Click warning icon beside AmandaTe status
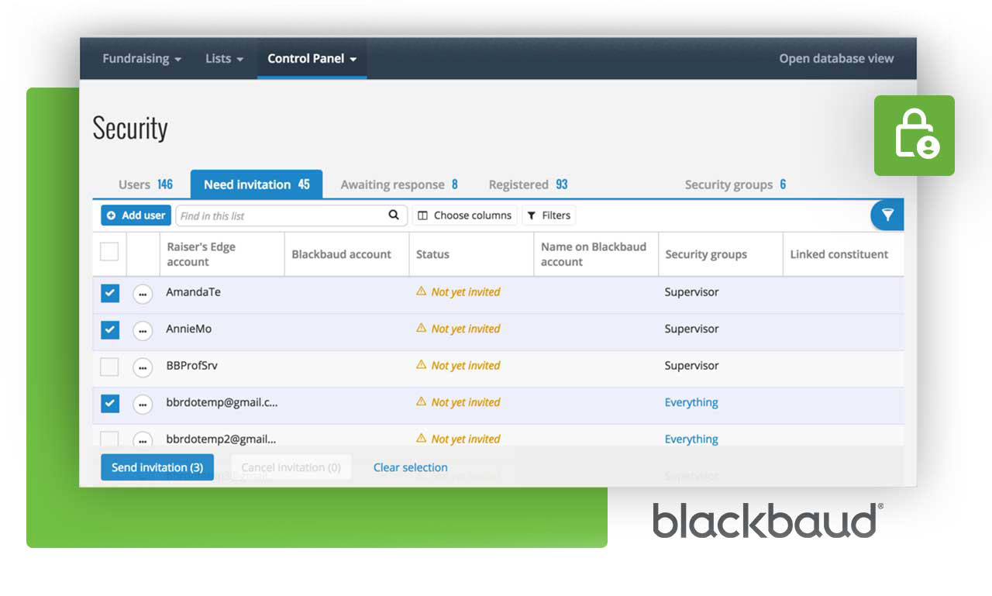 coord(422,291)
